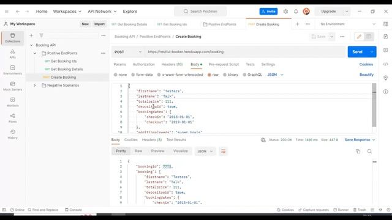This screenshot has height=220, width=392.
Task: Open the API Network dropdown
Action: [x=102, y=12]
